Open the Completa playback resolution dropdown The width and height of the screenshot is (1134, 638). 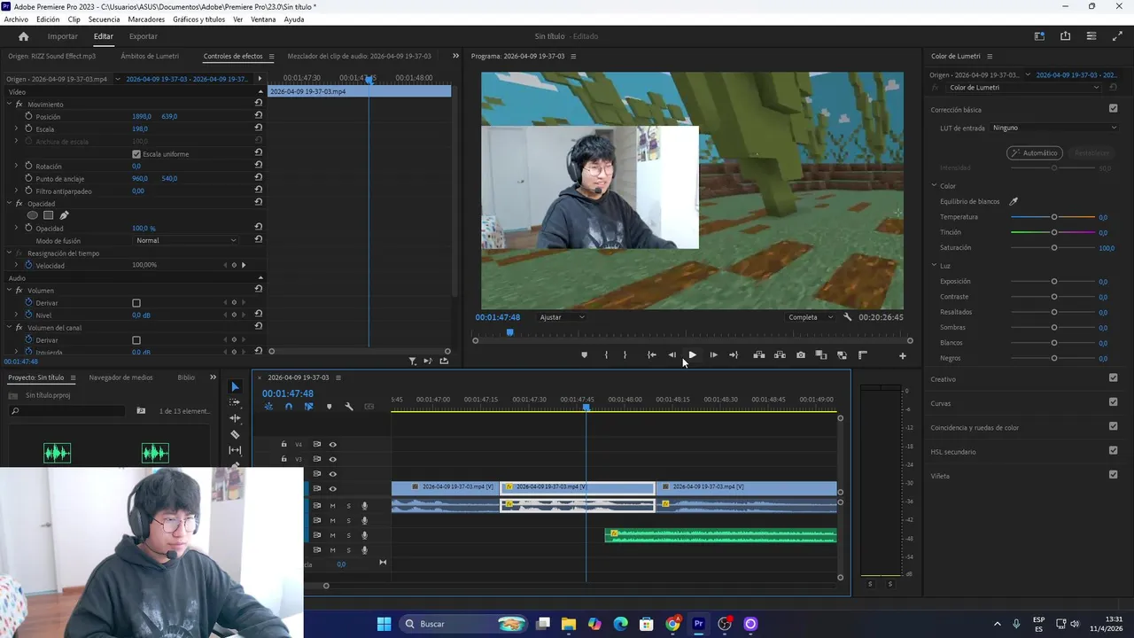click(811, 317)
